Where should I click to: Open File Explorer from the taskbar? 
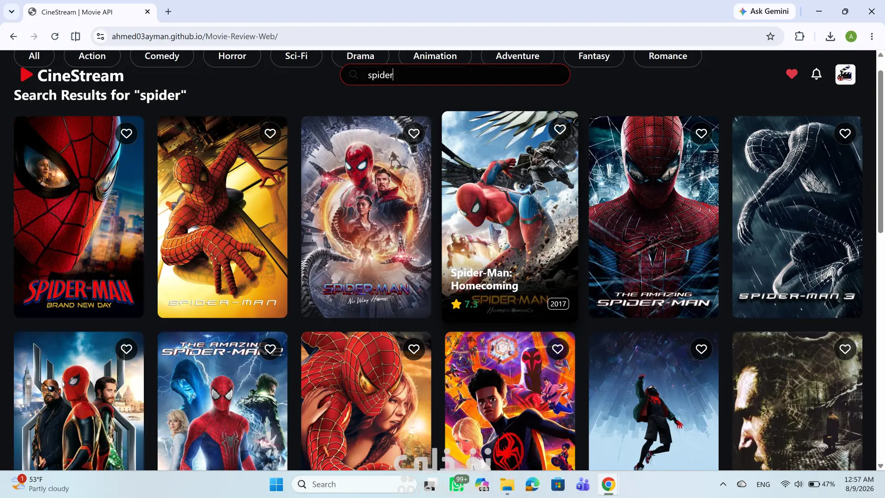point(507,485)
